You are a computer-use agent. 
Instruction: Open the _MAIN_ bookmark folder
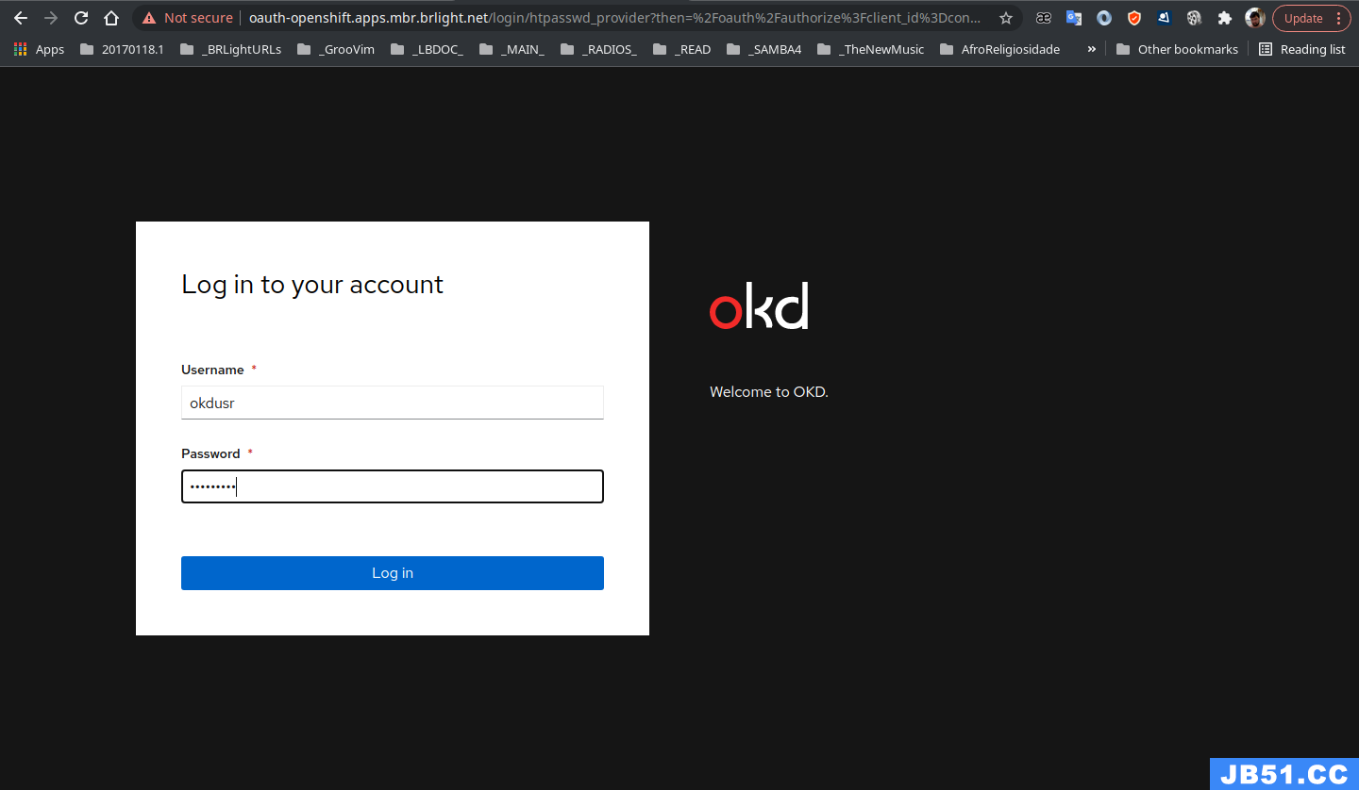pos(512,49)
